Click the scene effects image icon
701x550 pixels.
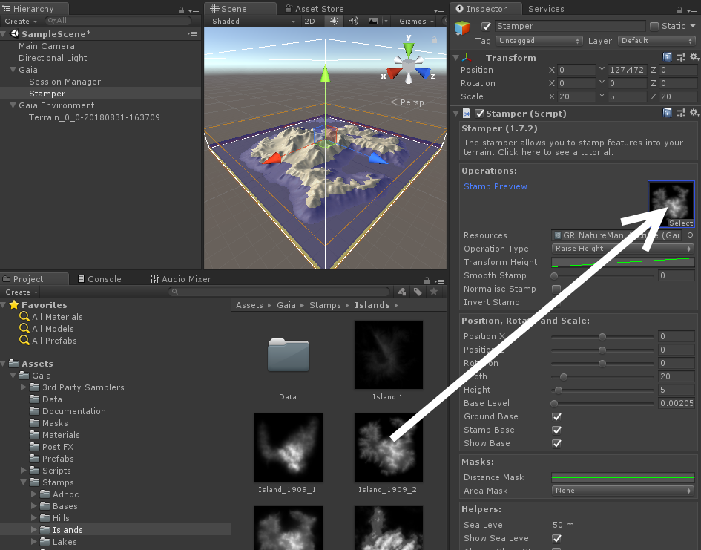pos(373,22)
